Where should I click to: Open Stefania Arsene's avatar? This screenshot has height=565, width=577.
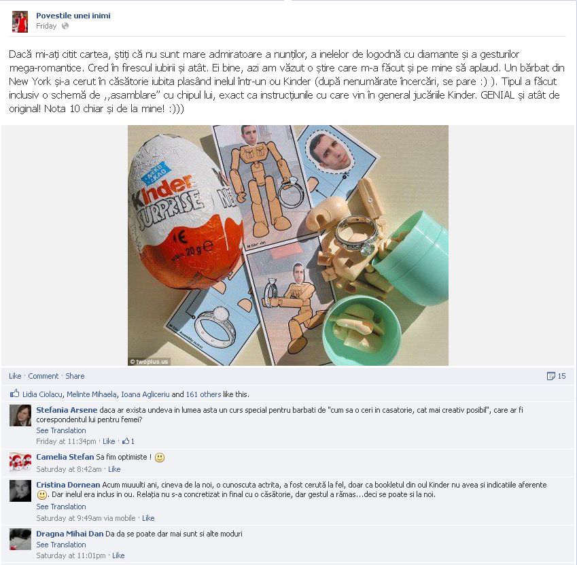point(20,415)
